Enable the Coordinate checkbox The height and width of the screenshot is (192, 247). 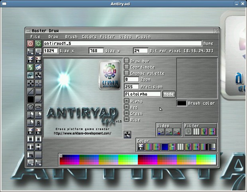click(127, 67)
